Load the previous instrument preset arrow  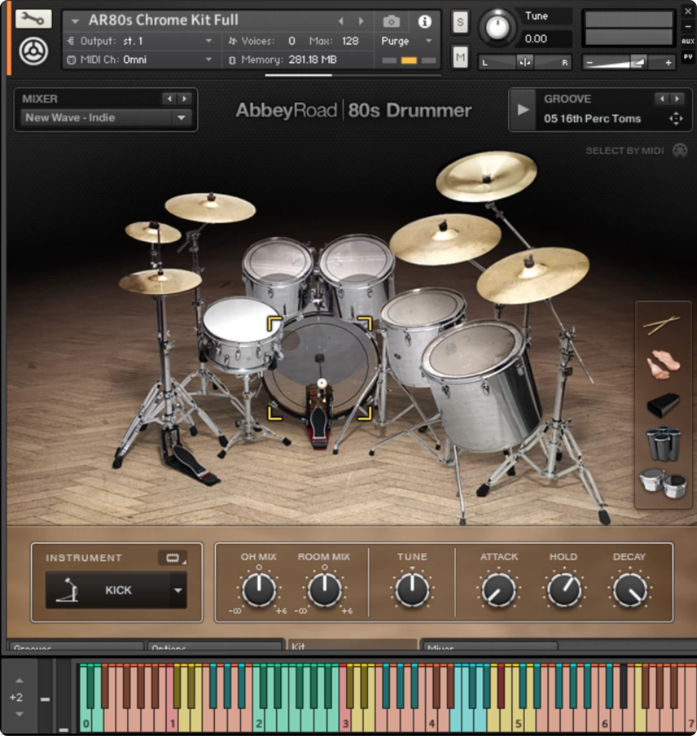[x=341, y=21]
